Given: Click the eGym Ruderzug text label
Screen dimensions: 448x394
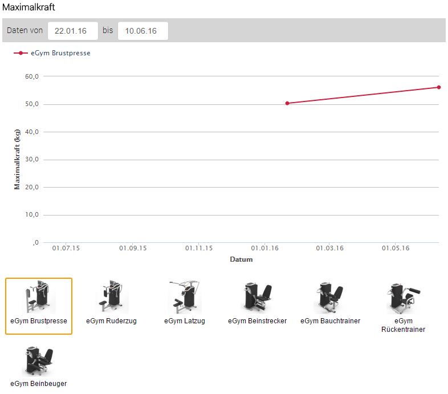Looking at the screenshot, I should 111,321.
